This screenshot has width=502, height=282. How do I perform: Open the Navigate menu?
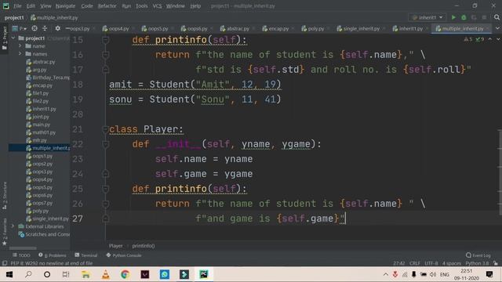pyautogui.click(x=65, y=5)
